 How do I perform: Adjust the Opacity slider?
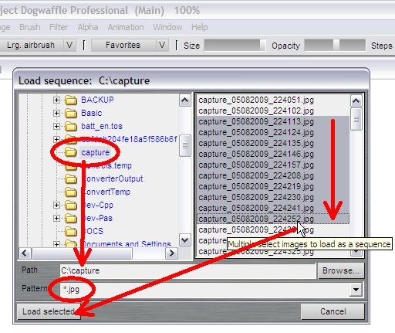(x=335, y=46)
